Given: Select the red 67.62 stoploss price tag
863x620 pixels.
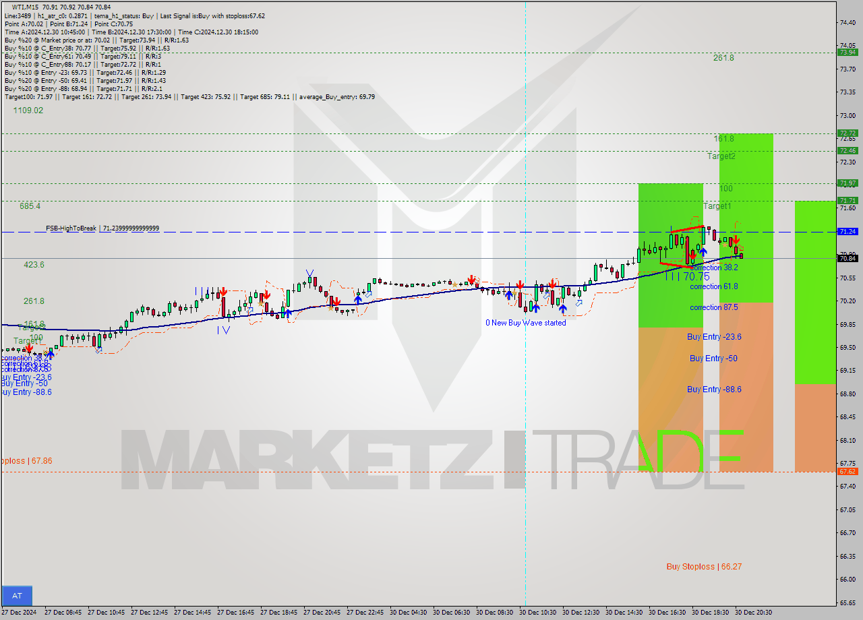Looking at the screenshot, I should tap(847, 471).
